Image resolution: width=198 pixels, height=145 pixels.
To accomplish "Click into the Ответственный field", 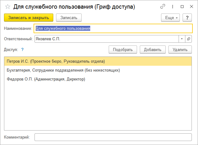I will pyautogui.click(x=106, y=39).
